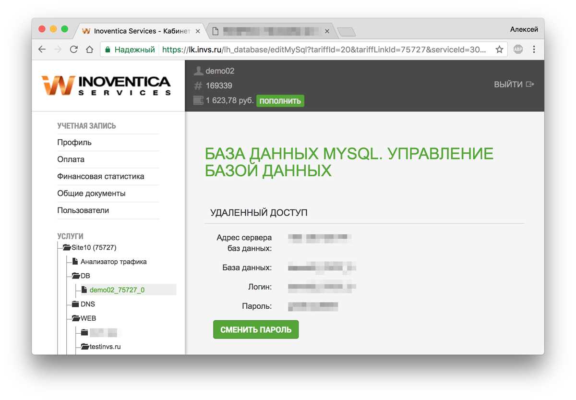The image size is (576, 400).
Task: Bookmark this page with the star icon
Action: point(499,49)
